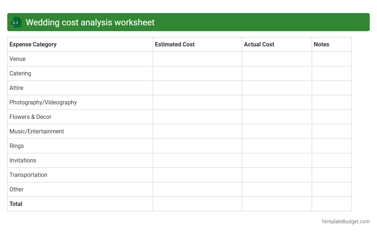Click the Venue row label
377x232 pixels.
click(17, 59)
